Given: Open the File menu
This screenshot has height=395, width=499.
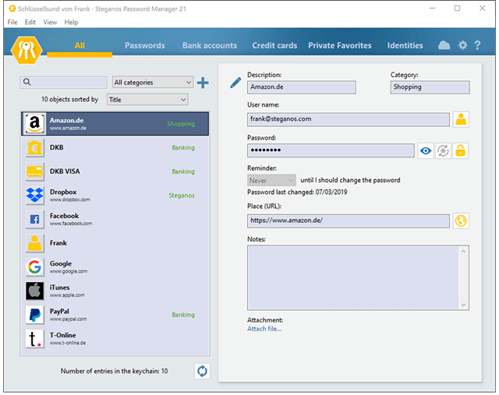Looking at the screenshot, I should click(12, 23).
